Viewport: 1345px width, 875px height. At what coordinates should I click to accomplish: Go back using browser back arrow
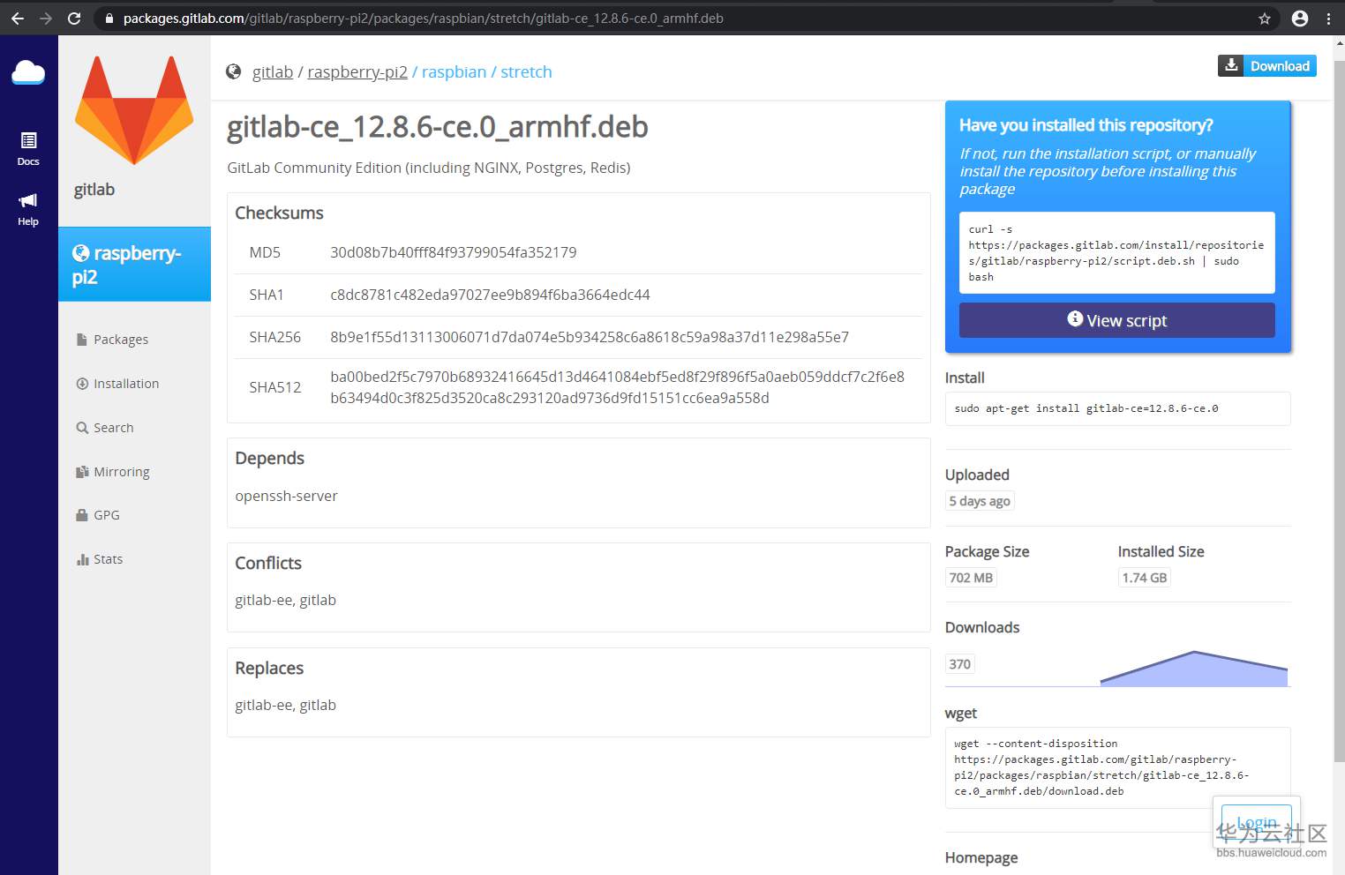click(18, 19)
